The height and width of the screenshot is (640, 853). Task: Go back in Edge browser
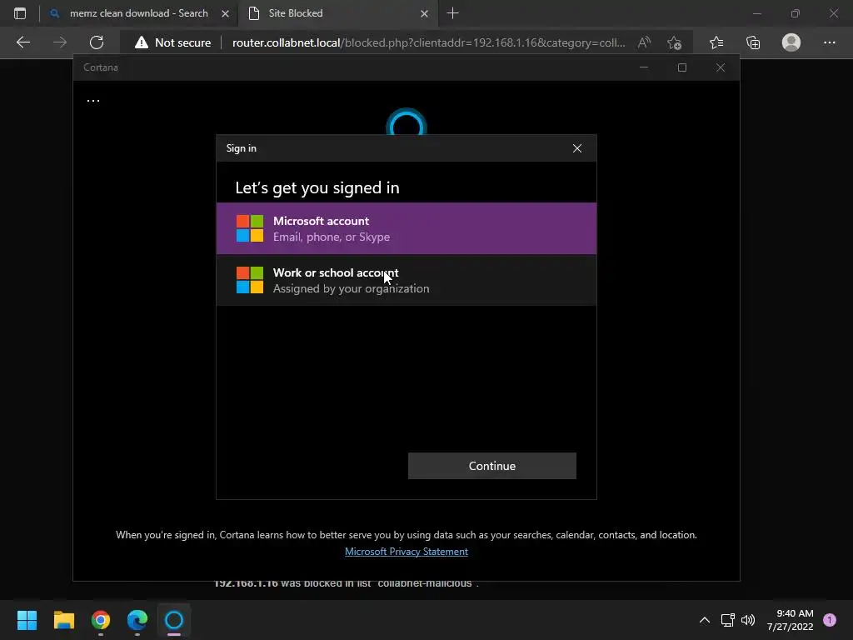(22, 42)
